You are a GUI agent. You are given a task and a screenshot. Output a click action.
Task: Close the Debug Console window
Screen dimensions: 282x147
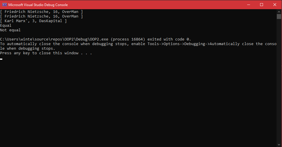(x=275, y=5)
